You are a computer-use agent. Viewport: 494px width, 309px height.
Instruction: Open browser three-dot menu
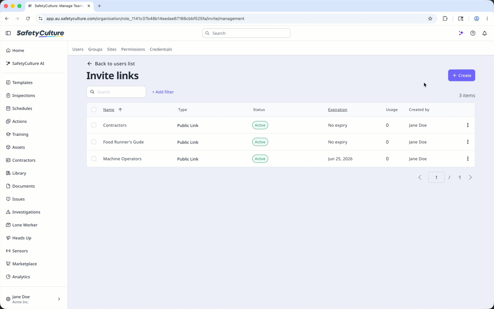pos(487,19)
